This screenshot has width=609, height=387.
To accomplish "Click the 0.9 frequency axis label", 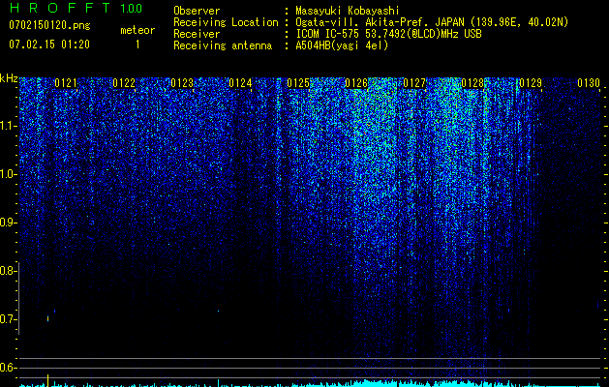I will [7, 223].
